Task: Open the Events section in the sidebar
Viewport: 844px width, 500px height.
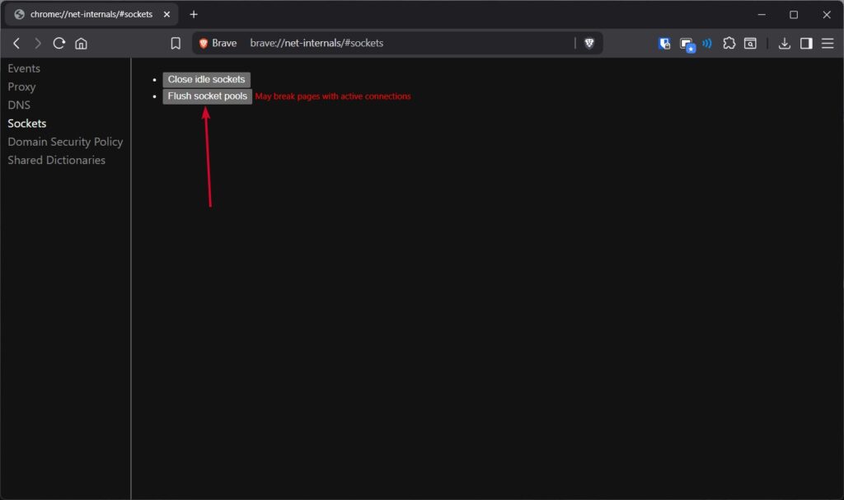Action: pyautogui.click(x=23, y=68)
